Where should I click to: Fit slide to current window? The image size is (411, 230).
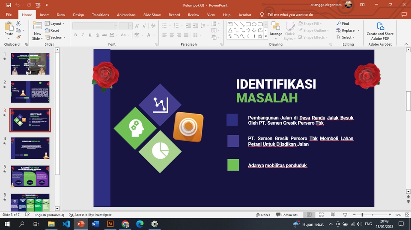tap(407, 215)
